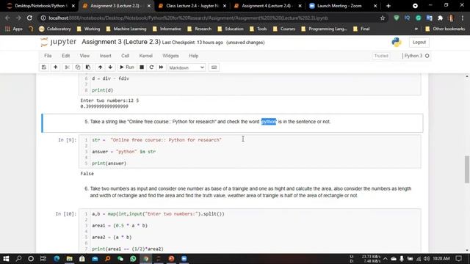Viewport: 470px width, 264px height.
Task: Save notebook with the floppy disk icon
Action: 44,67
